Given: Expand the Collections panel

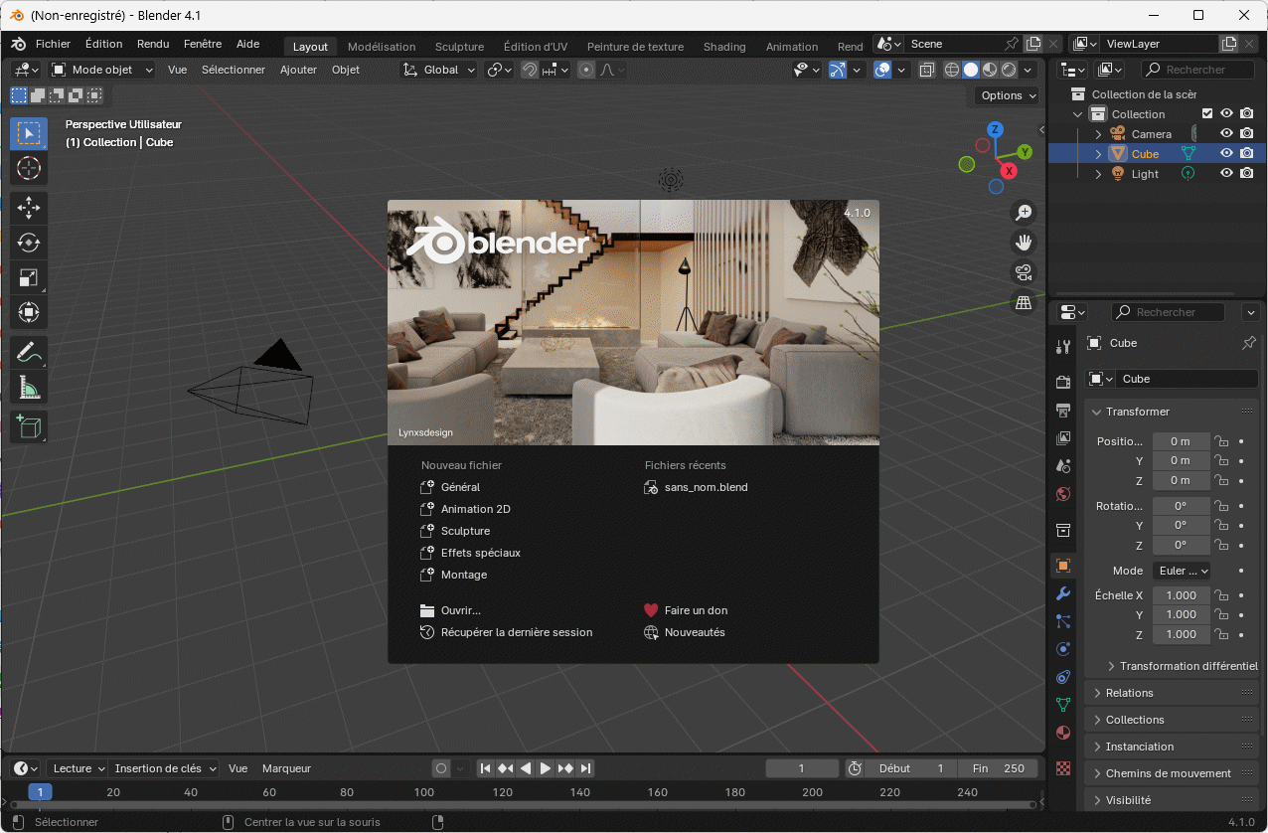Looking at the screenshot, I should (1173, 720).
